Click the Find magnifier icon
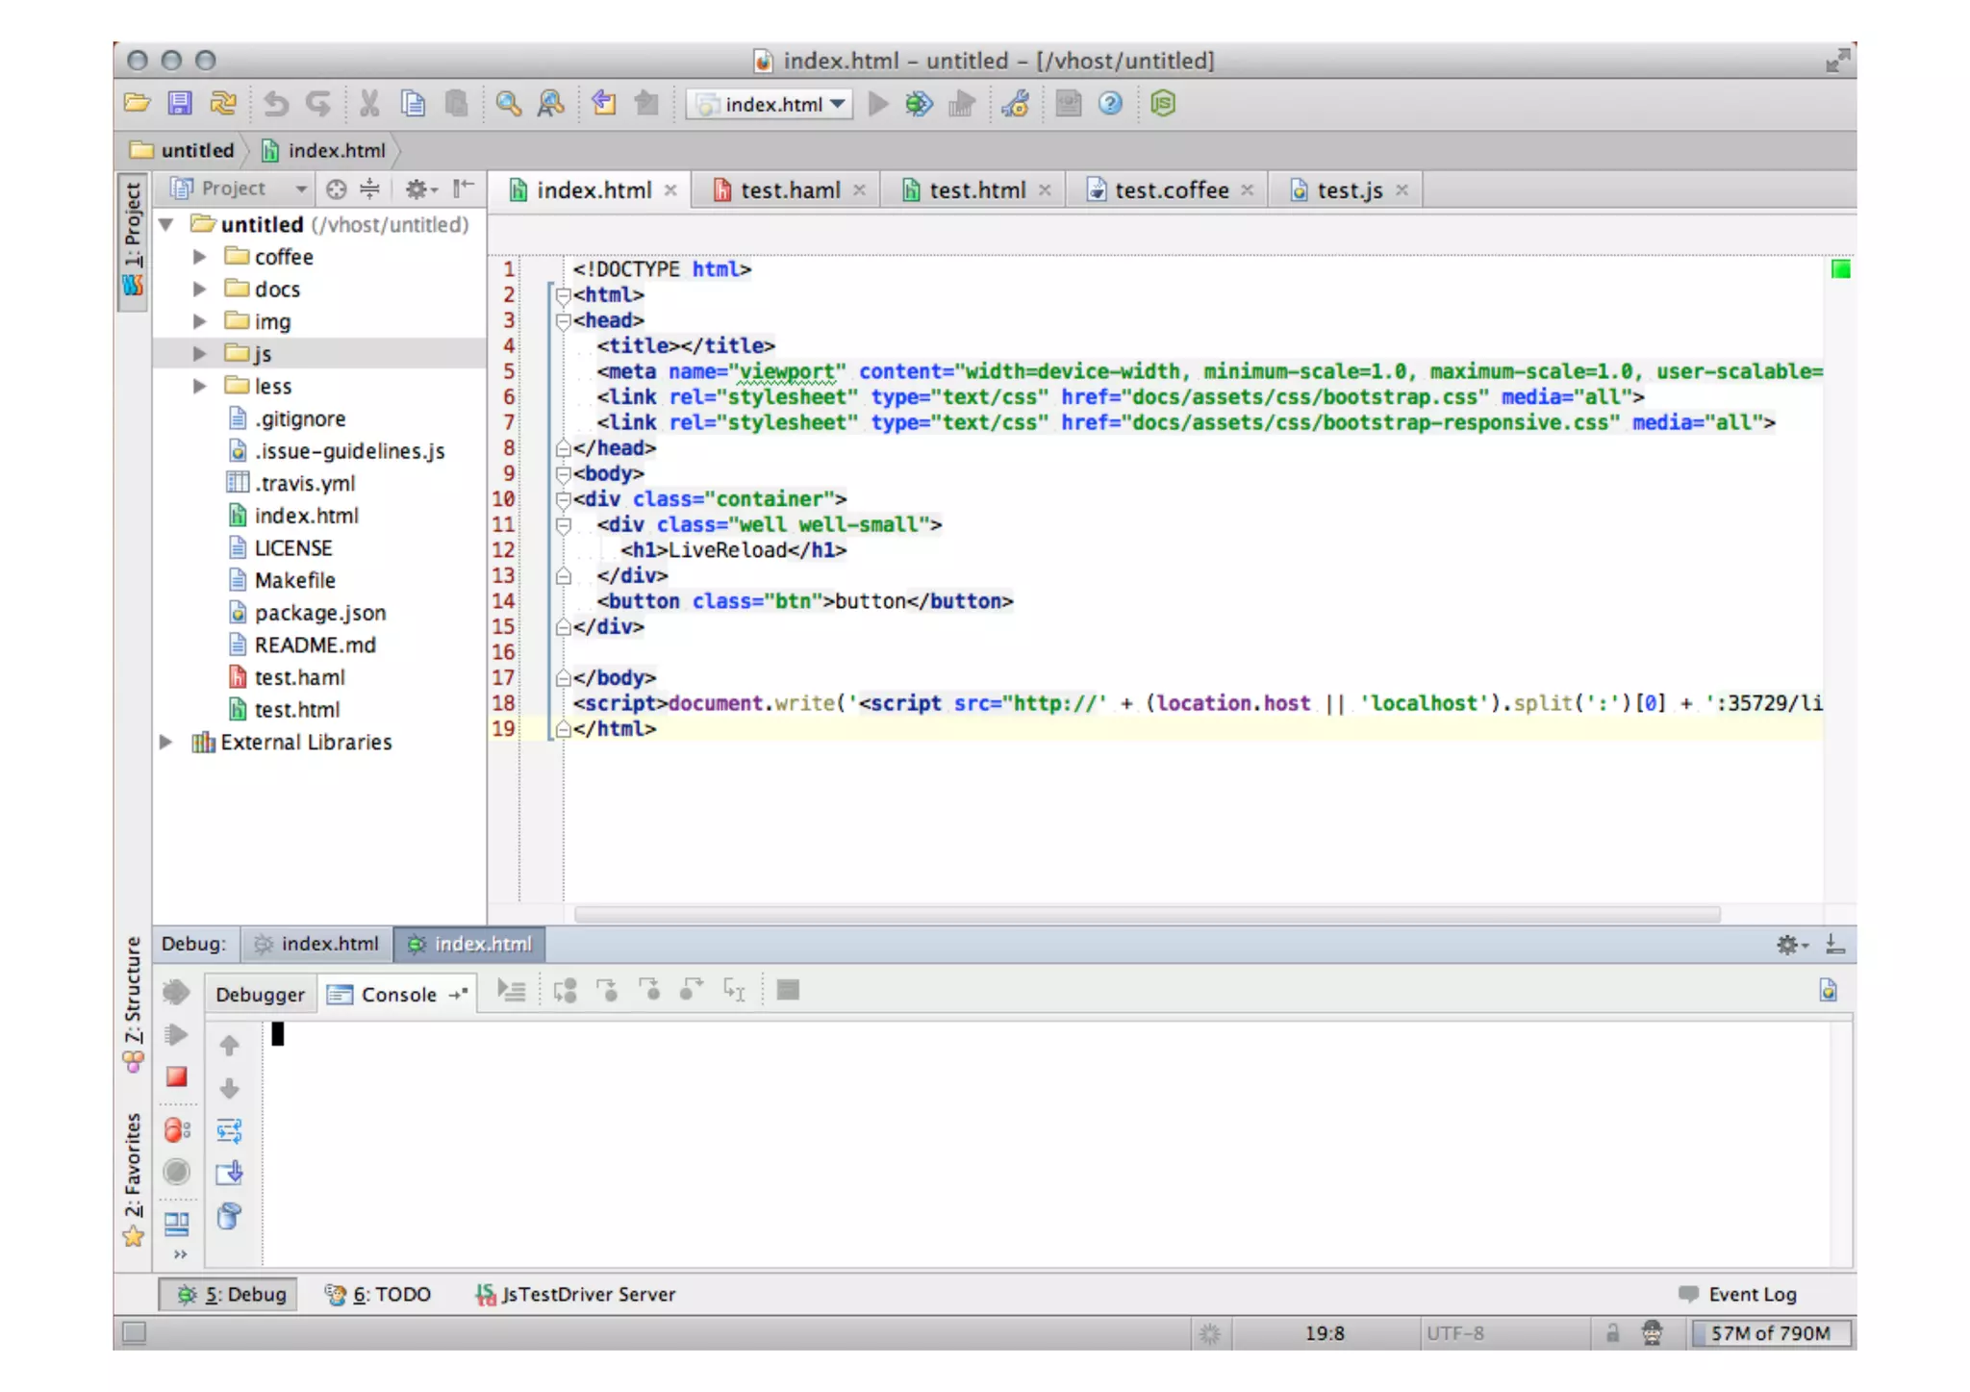This screenshot has height=1392, width=1970. pos(508,103)
